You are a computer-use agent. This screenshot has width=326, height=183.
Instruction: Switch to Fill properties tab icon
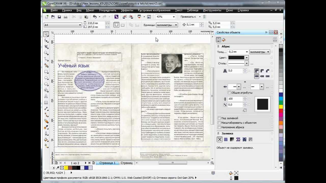coord(224,40)
